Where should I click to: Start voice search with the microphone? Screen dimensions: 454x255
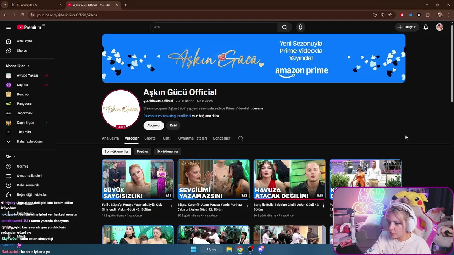point(300,27)
